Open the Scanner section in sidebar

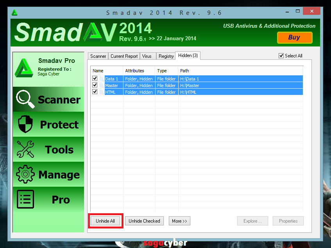pos(48,99)
